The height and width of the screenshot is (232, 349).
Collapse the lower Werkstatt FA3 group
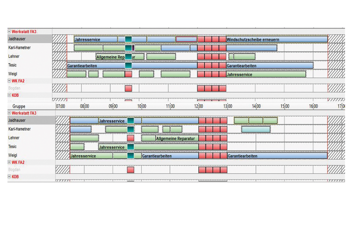coord(10,113)
